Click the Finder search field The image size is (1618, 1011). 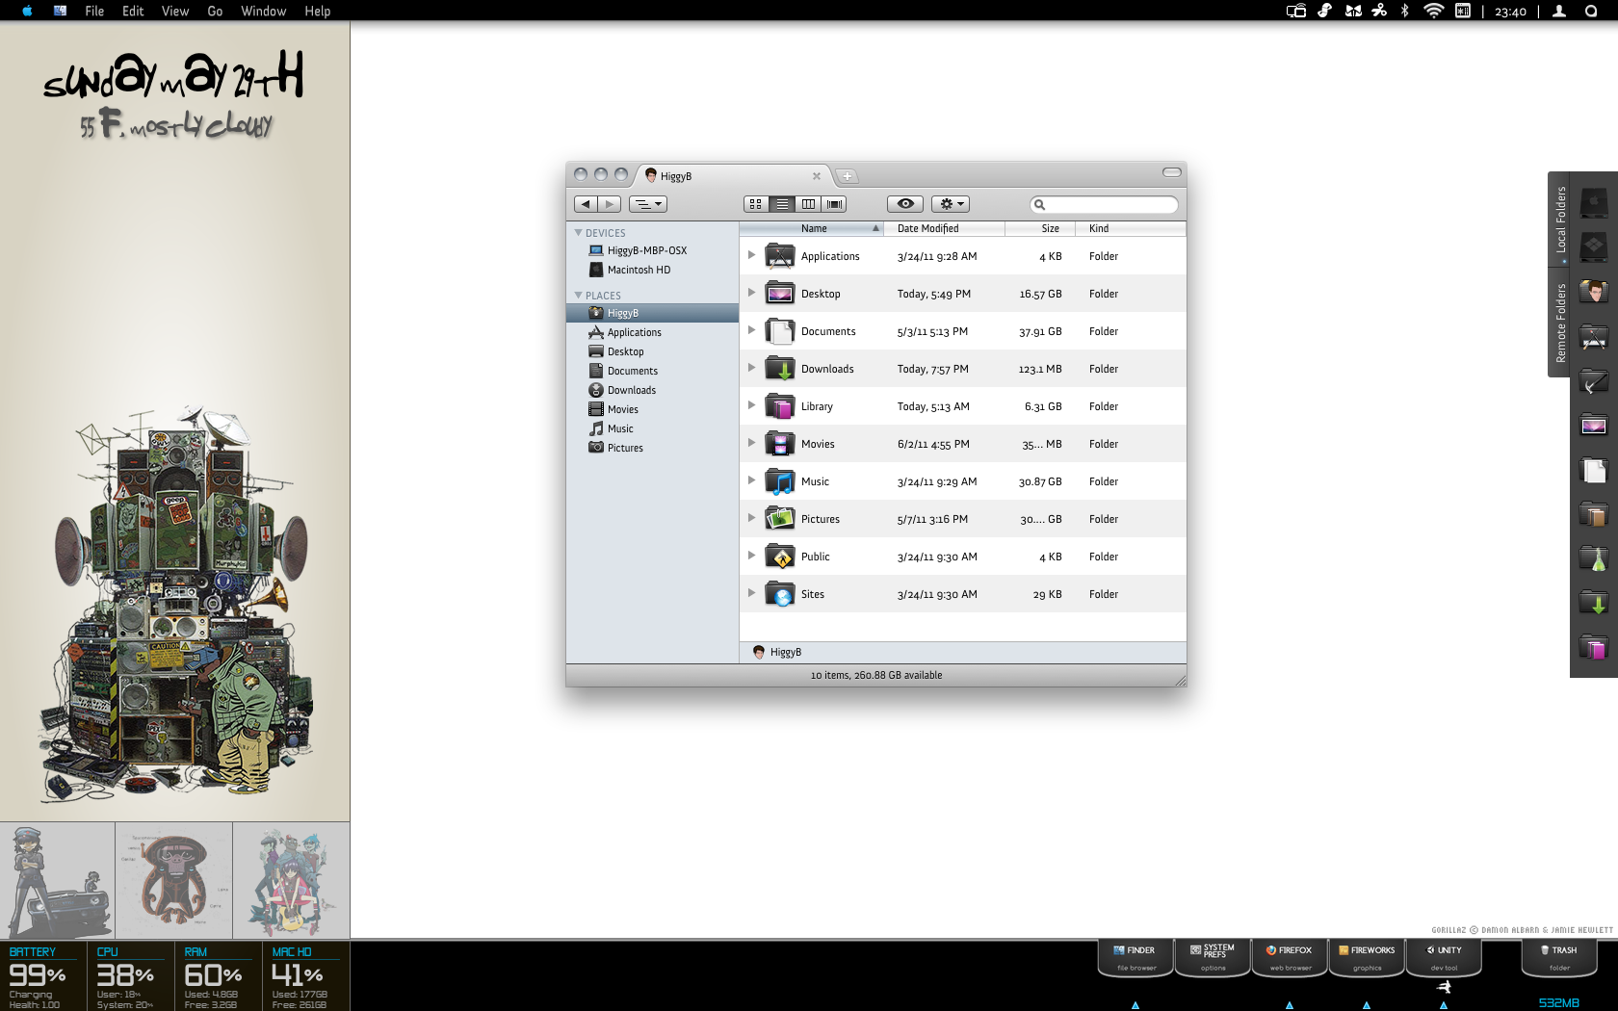(x=1104, y=204)
